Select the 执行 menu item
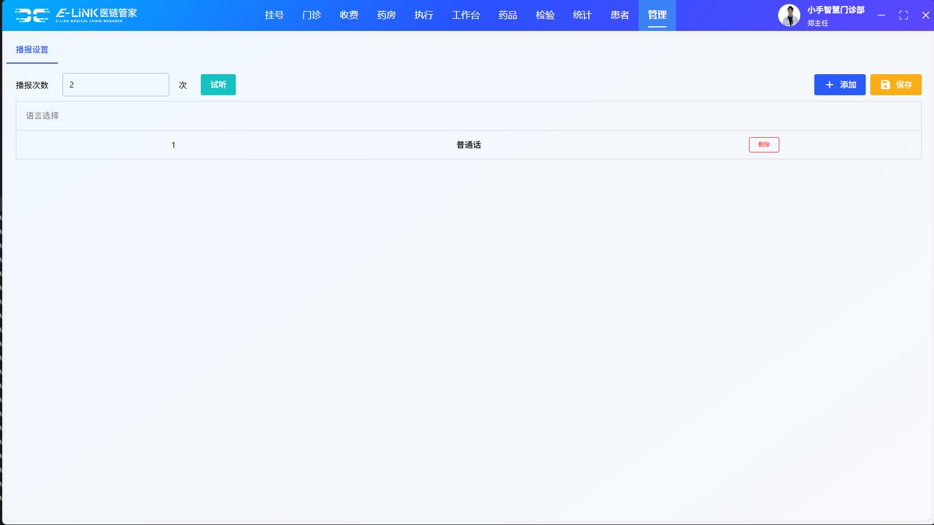Viewport: 934px width, 525px height. pos(423,15)
